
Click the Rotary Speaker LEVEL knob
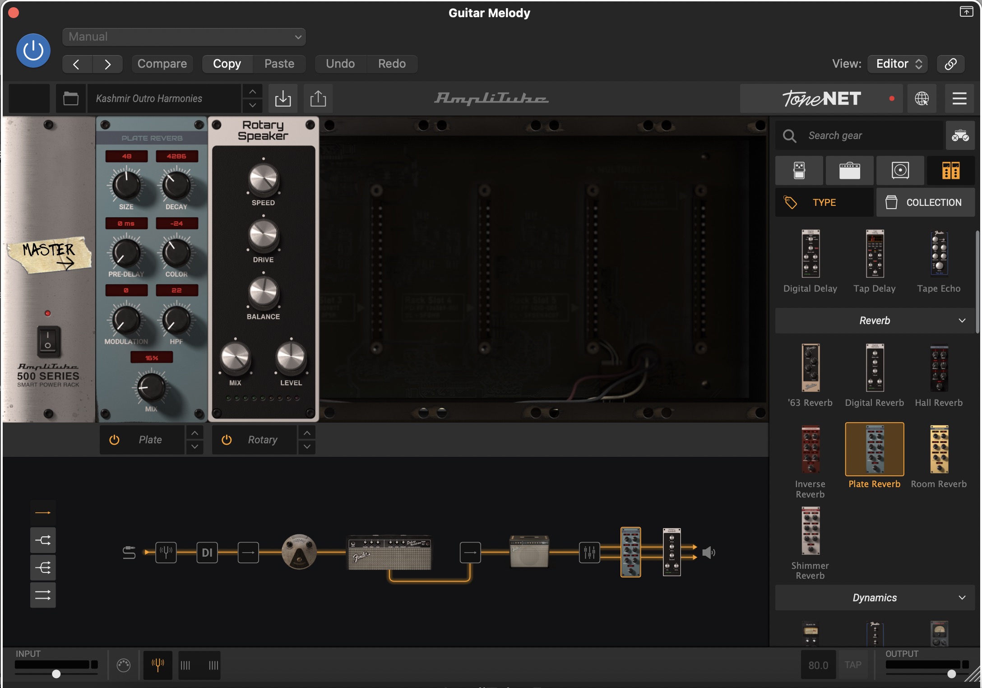291,358
